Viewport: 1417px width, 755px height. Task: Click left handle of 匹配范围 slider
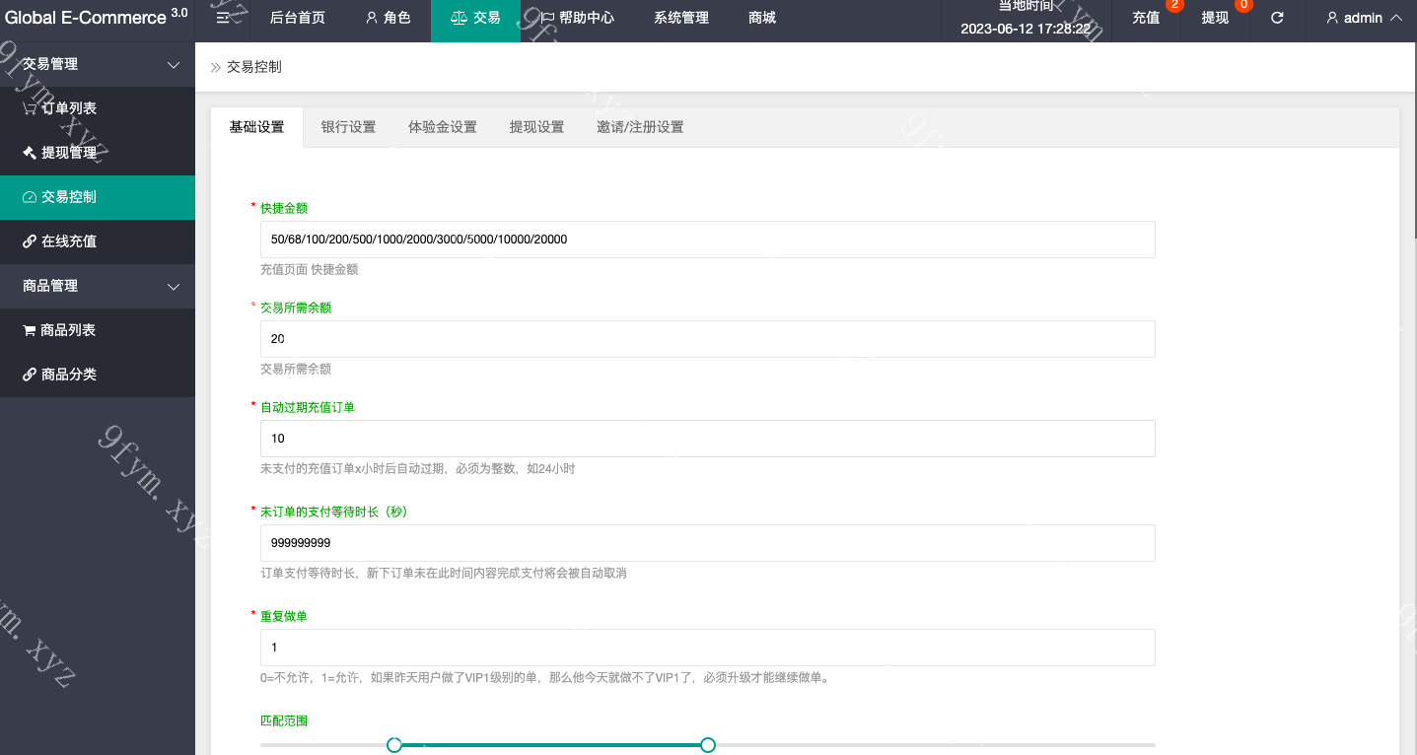(394, 745)
